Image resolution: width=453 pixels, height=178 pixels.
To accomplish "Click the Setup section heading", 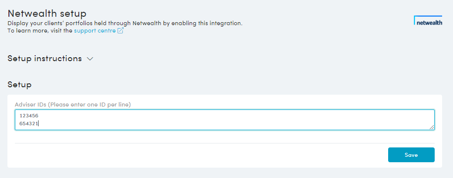I will 19,84.
